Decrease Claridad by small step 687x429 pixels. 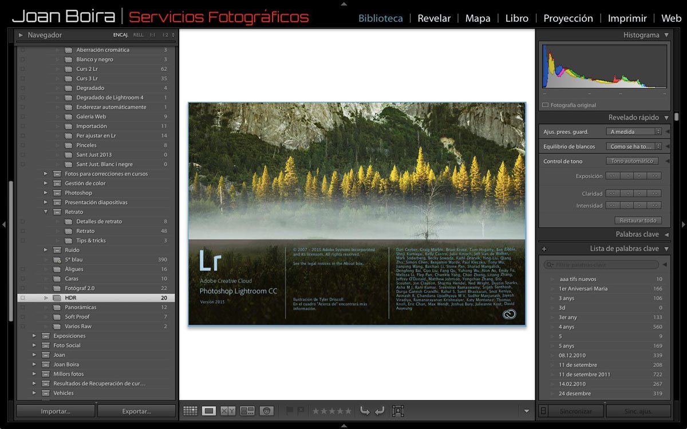[x=627, y=193]
